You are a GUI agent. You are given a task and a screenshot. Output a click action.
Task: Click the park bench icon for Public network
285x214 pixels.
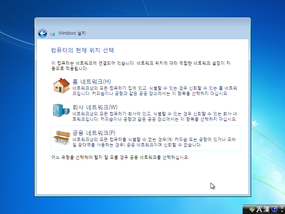[61, 137]
